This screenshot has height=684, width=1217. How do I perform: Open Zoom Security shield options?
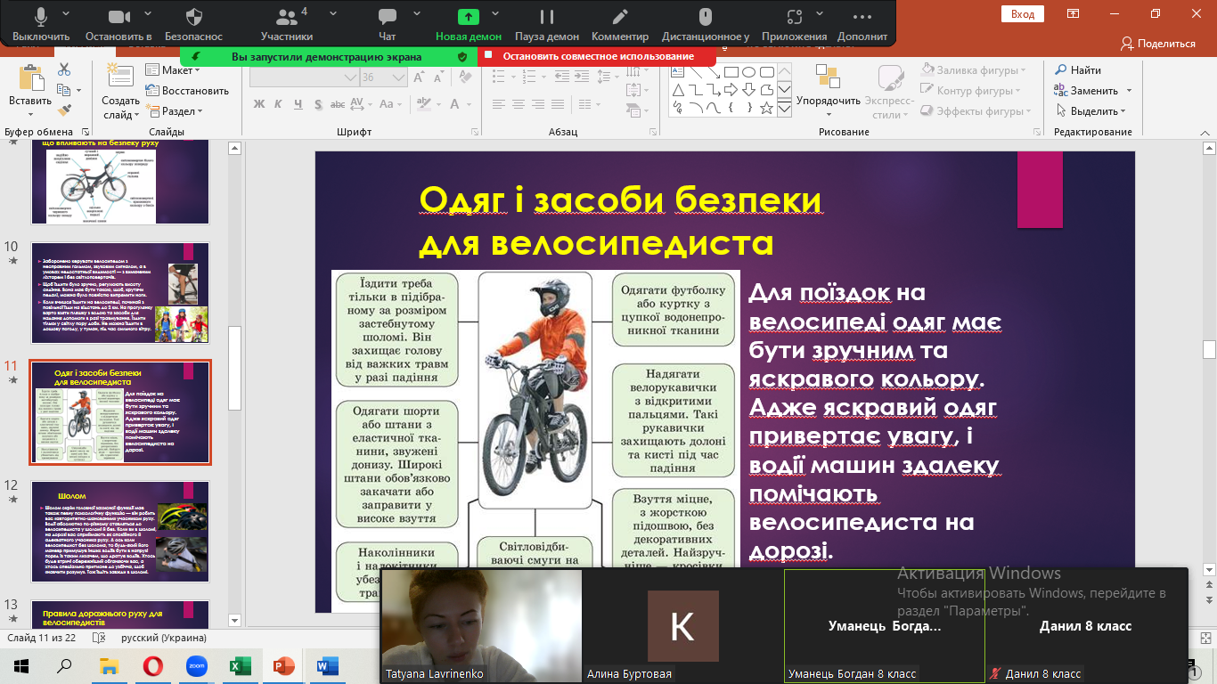coord(193,18)
